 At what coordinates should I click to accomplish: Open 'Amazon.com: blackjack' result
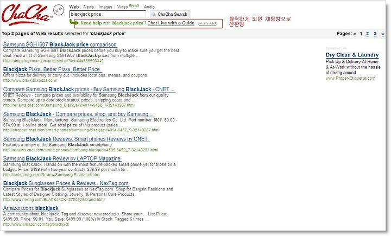point(31,208)
